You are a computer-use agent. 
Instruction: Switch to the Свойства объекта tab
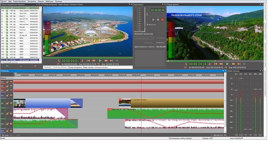click(60, 68)
